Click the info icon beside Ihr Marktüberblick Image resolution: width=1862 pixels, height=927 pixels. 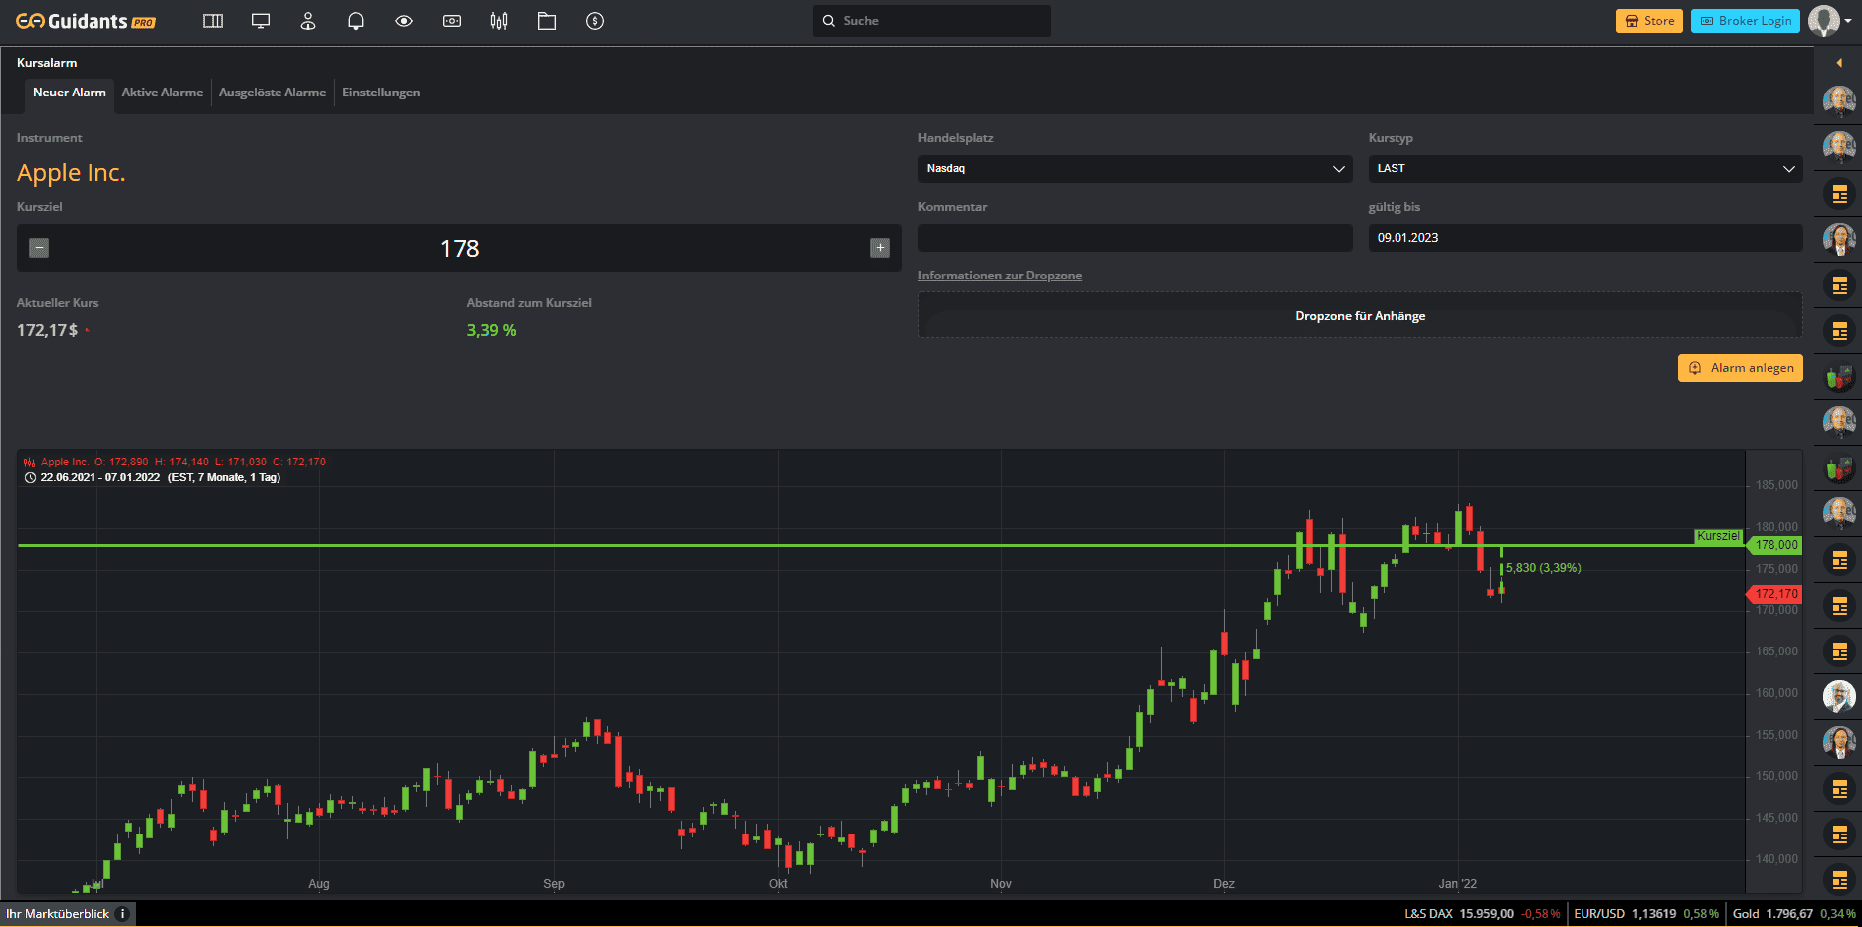pyautogui.click(x=122, y=914)
